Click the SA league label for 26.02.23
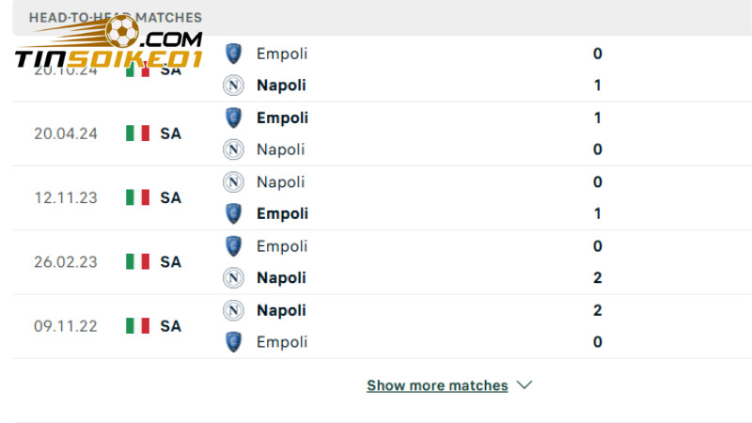Image resolution: width=752 pixels, height=423 pixels. (x=170, y=262)
